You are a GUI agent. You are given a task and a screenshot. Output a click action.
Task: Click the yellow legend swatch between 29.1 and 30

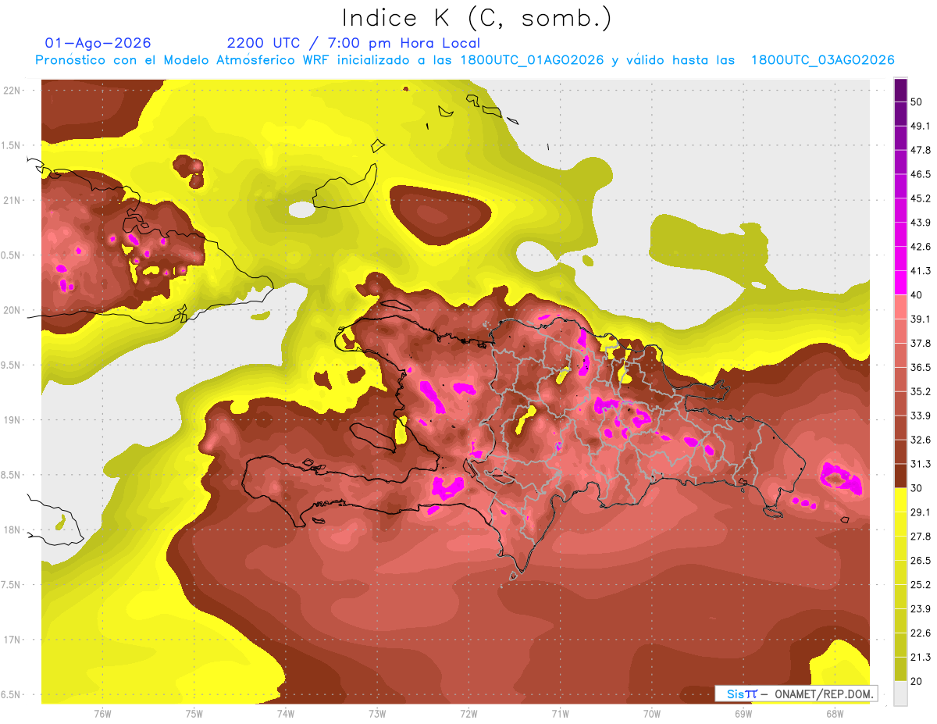tap(900, 500)
